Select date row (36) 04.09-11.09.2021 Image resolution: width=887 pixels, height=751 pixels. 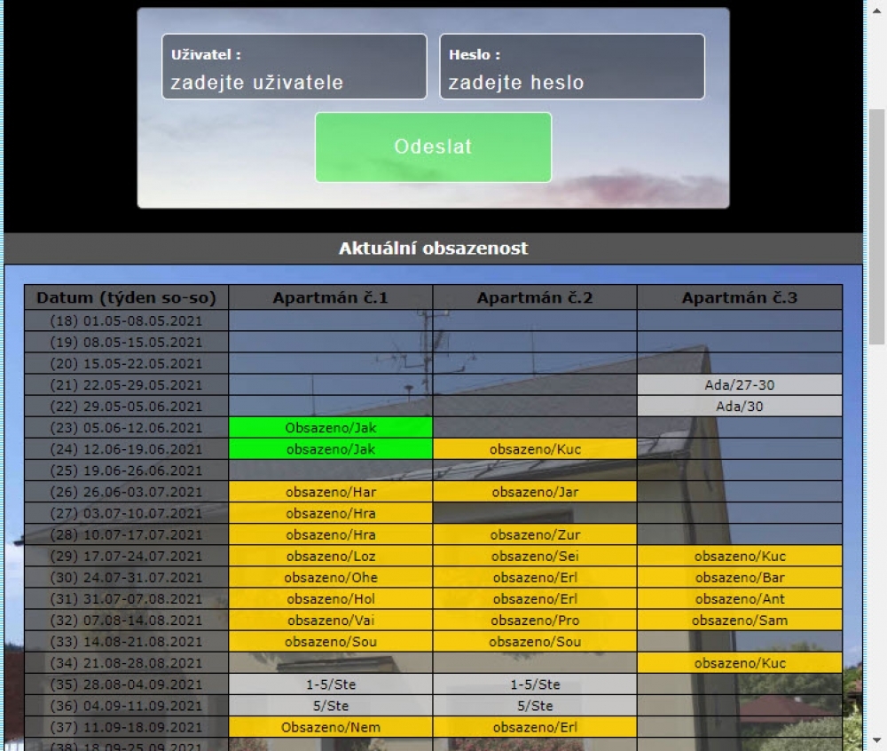click(x=126, y=706)
